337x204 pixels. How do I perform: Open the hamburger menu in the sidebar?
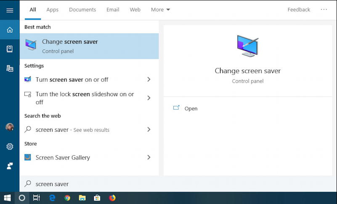(10, 10)
